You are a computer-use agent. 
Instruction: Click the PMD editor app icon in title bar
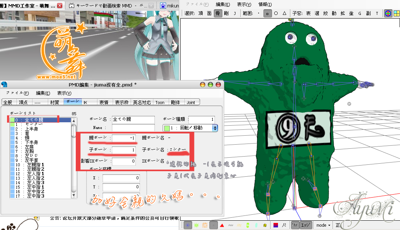coord(4,84)
